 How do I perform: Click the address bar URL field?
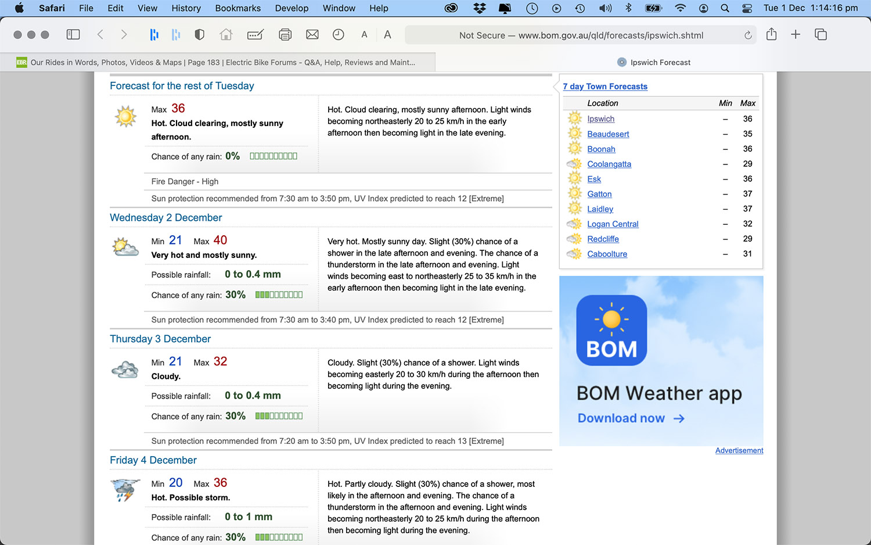(581, 35)
